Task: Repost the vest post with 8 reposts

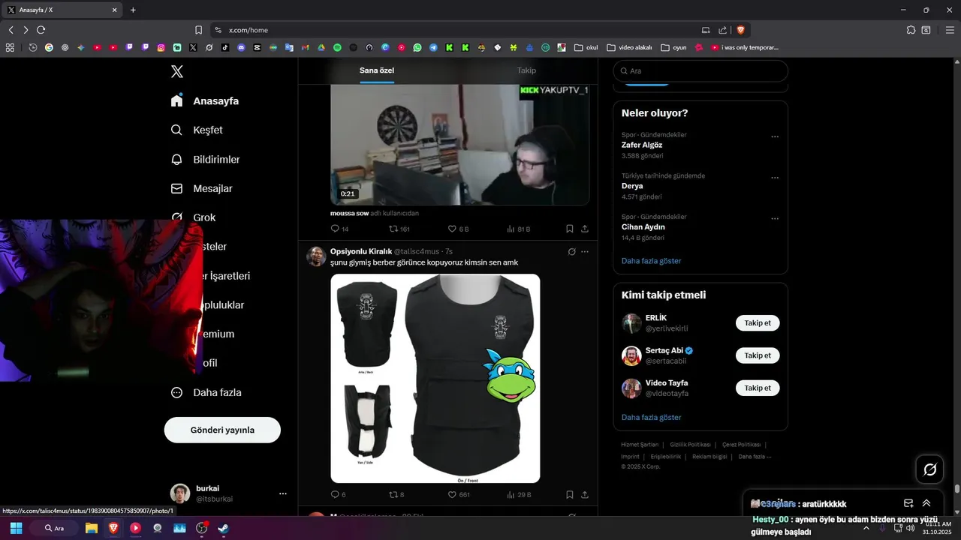Action: click(x=396, y=495)
